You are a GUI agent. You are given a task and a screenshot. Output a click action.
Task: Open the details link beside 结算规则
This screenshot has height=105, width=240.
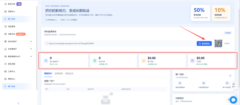point(229,100)
